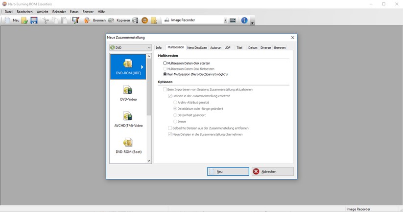Image resolution: width=403 pixels, height=212 pixels.
Task: Click the Brennen flame icon in toolbar
Action: coord(87,21)
